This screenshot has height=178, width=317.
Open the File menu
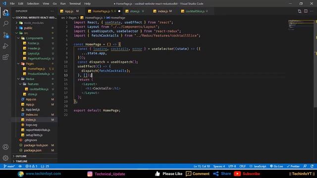pos(12,3)
